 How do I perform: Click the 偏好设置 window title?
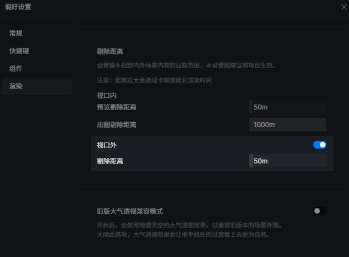[18, 7]
